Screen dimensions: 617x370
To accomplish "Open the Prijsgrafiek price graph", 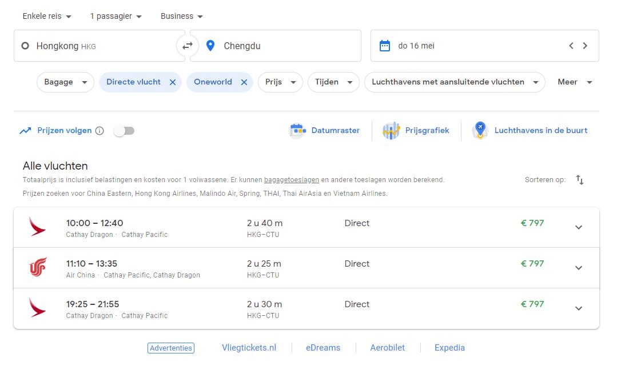I will (416, 131).
